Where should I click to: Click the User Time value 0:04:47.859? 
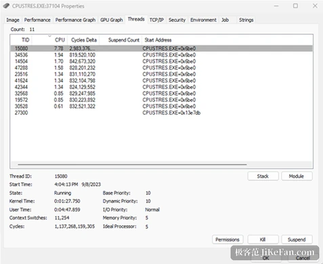tap(67, 210)
